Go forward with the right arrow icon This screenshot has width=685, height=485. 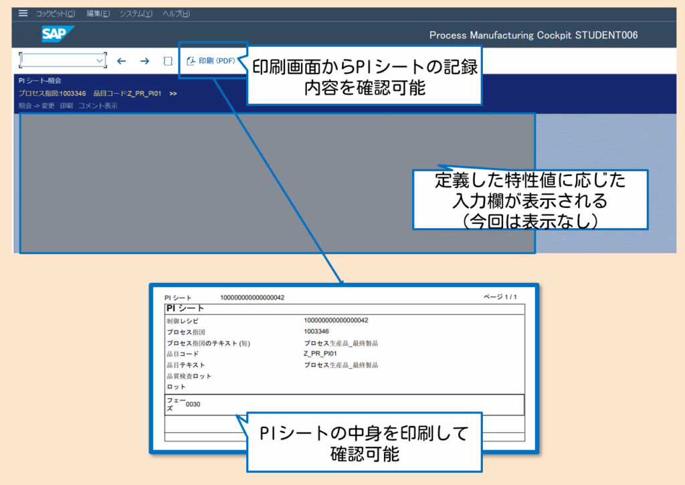tap(144, 61)
